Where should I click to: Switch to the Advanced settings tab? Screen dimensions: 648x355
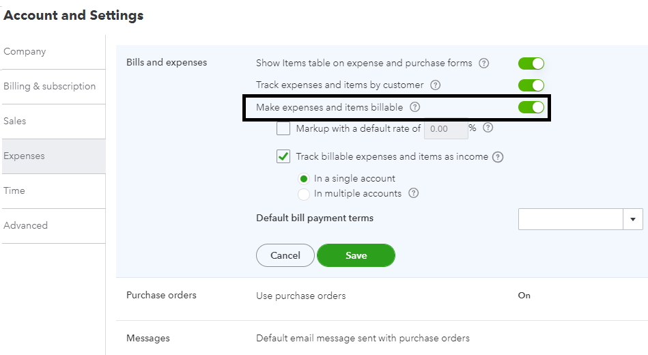pos(25,225)
